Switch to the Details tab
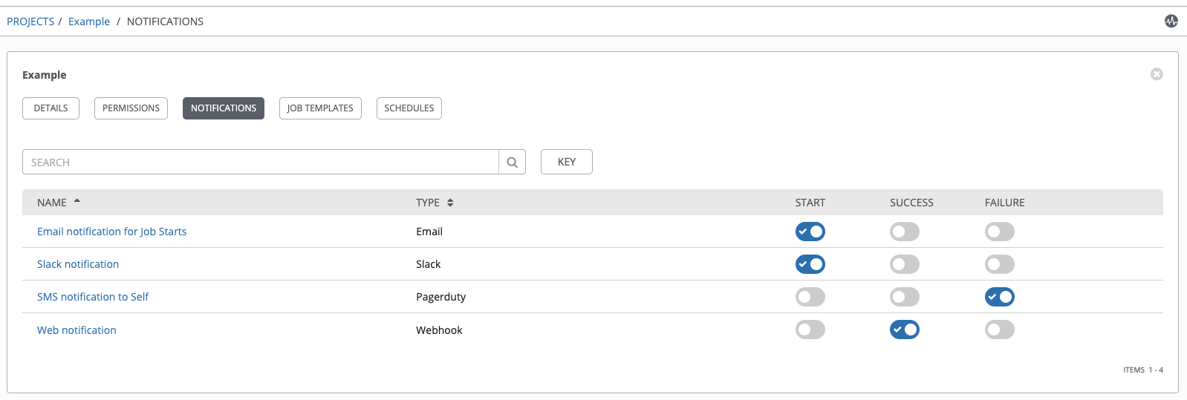Screen dimensions: 1187x400 click(51, 108)
